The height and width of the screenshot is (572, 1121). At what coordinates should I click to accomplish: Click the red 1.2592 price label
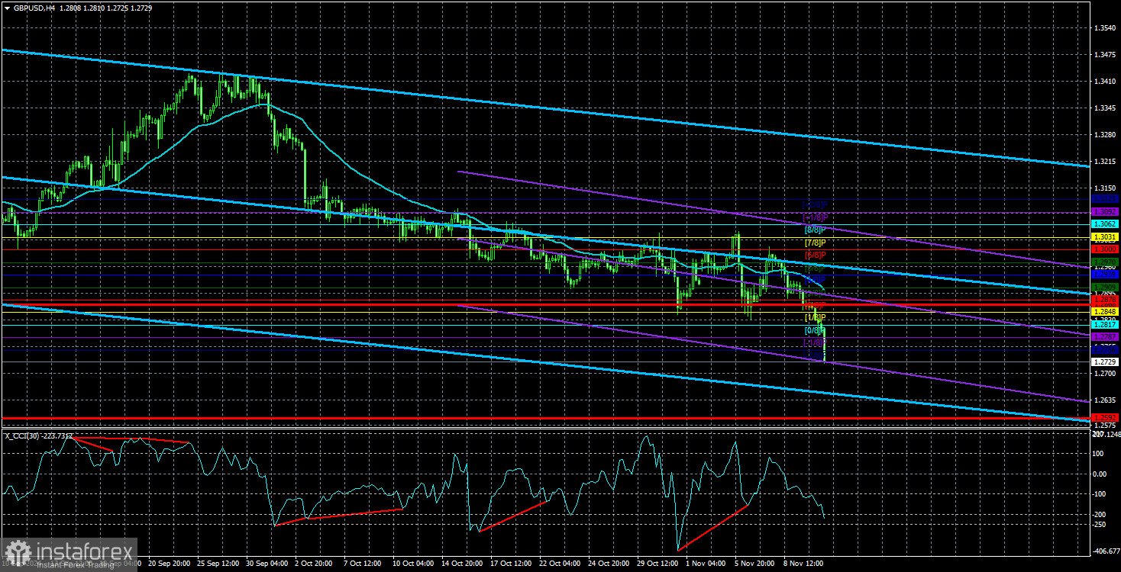[1105, 417]
